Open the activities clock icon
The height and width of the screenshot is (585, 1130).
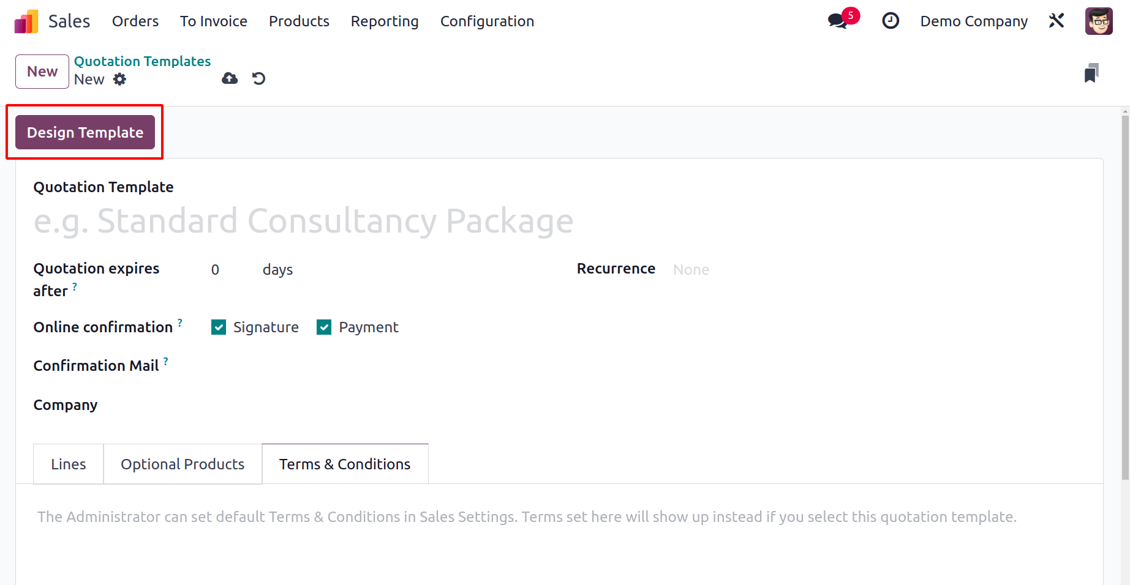click(x=891, y=21)
